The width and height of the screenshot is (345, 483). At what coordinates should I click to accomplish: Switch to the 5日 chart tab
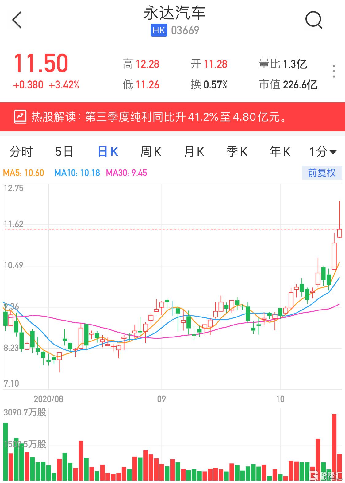pyautogui.click(x=64, y=152)
